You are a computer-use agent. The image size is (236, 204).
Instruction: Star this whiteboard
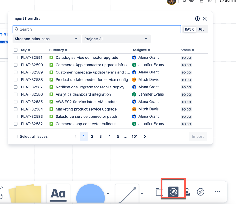coord(184,1)
